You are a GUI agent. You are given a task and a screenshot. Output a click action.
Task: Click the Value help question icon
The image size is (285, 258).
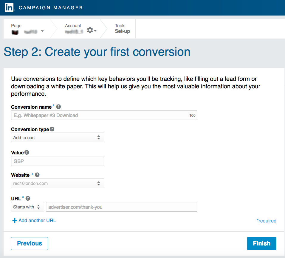(27, 152)
